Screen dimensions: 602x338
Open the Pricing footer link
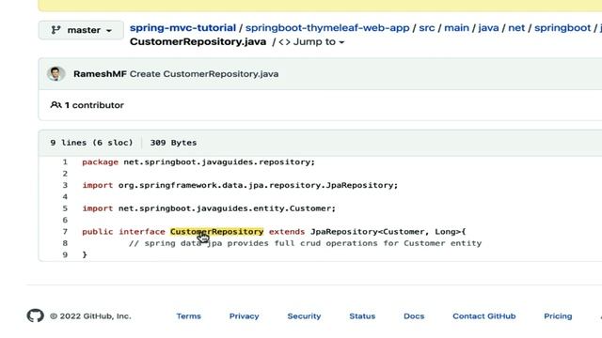[558, 316]
